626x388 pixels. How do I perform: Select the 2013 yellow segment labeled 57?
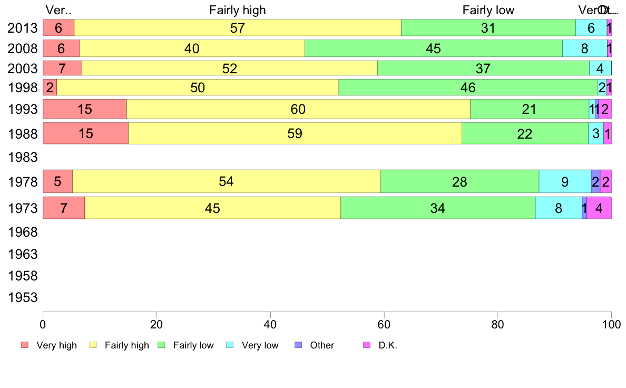click(238, 28)
